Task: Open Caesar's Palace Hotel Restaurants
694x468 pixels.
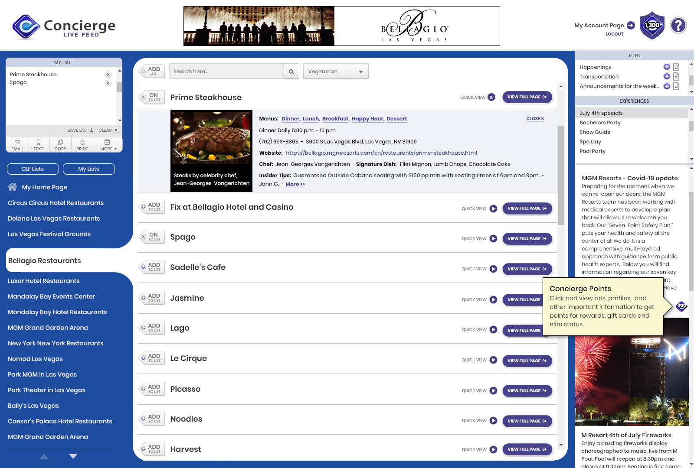Action: coord(60,421)
